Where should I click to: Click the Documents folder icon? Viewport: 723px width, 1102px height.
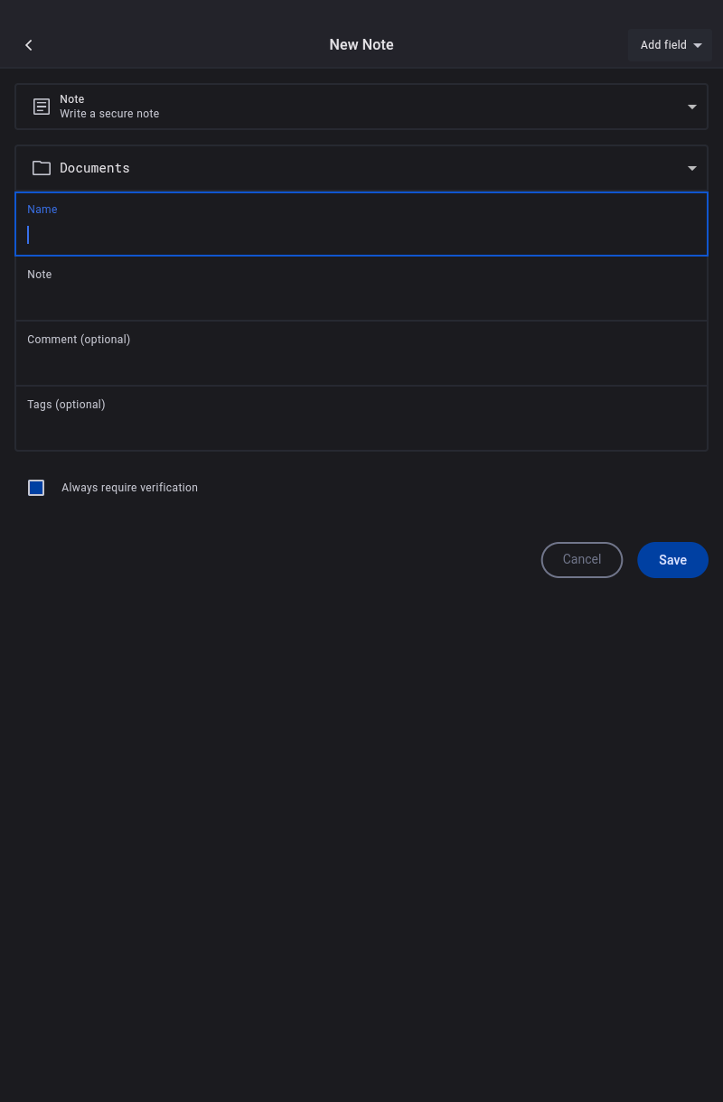[x=42, y=168]
